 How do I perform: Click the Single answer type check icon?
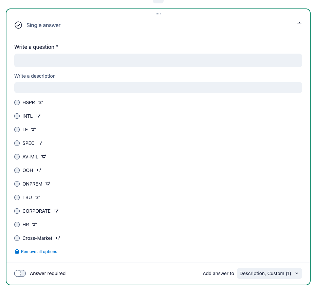18,25
